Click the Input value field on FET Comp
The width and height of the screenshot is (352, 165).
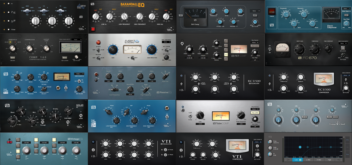(x=189, y=58)
